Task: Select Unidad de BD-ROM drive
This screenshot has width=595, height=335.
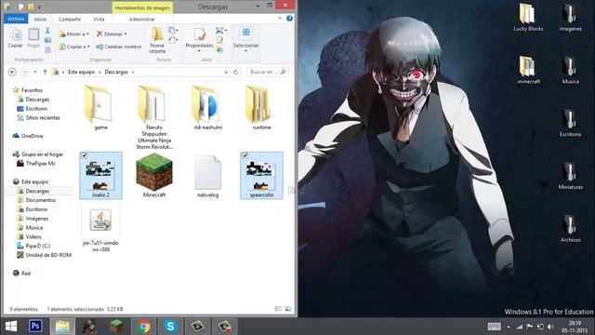Action: [48, 255]
